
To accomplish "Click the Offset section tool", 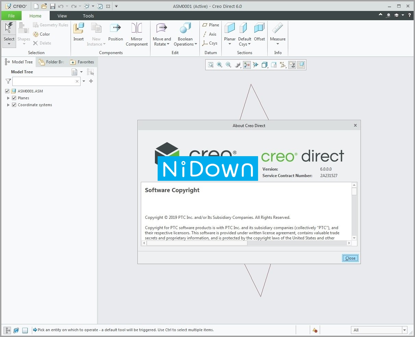I will click(259, 32).
